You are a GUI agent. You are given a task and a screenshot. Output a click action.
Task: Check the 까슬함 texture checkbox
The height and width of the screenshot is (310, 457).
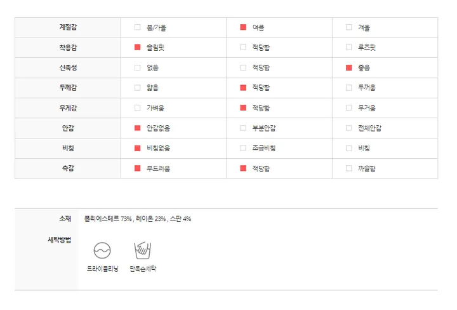click(348, 168)
